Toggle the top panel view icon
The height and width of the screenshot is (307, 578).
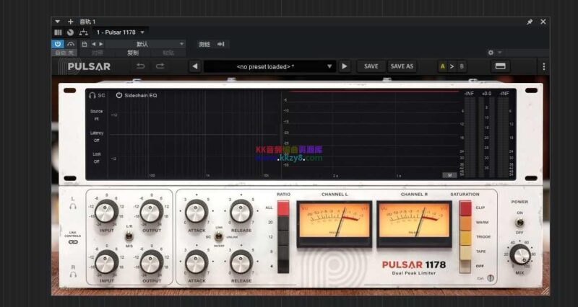tap(500, 66)
